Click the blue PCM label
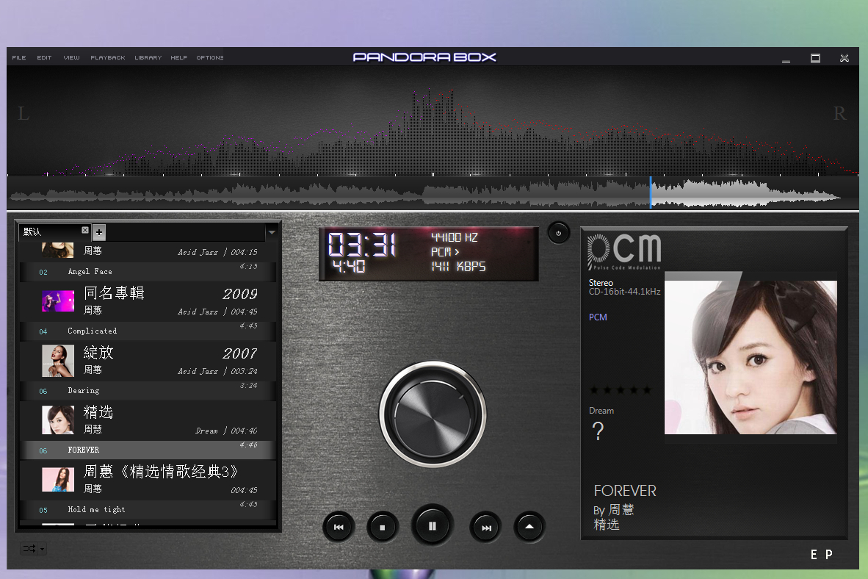The height and width of the screenshot is (579, 868). 598,317
